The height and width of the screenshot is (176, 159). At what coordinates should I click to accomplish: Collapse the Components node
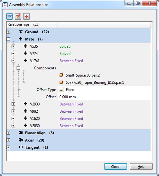(18, 68)
